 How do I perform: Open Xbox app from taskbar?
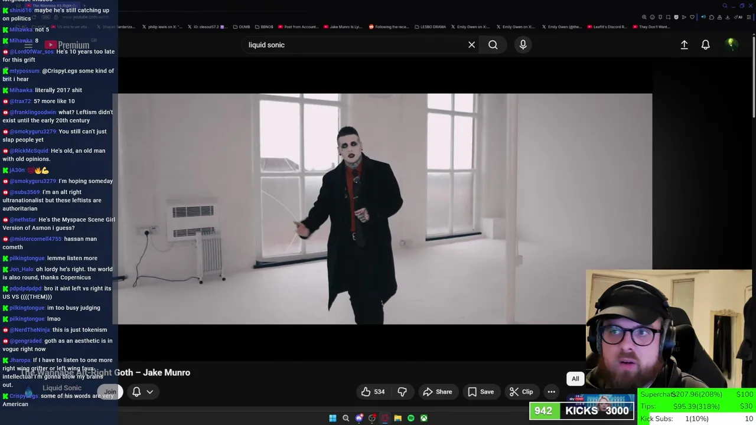tap(423, 418)
